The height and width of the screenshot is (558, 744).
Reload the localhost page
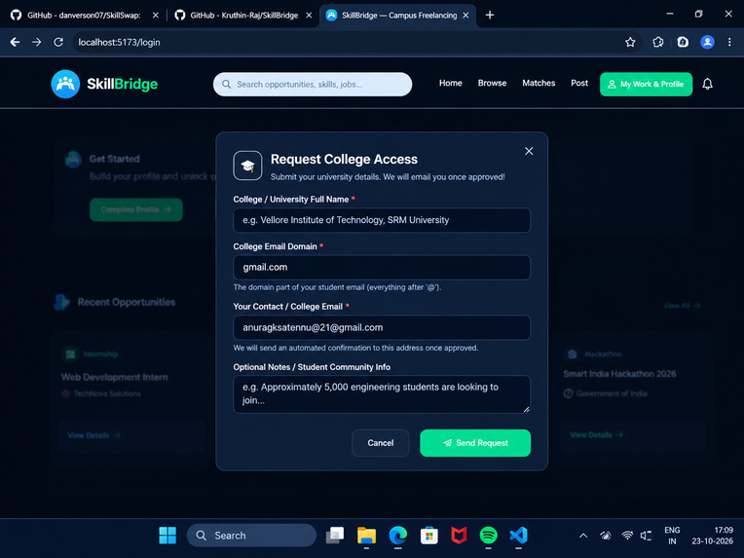58,42
